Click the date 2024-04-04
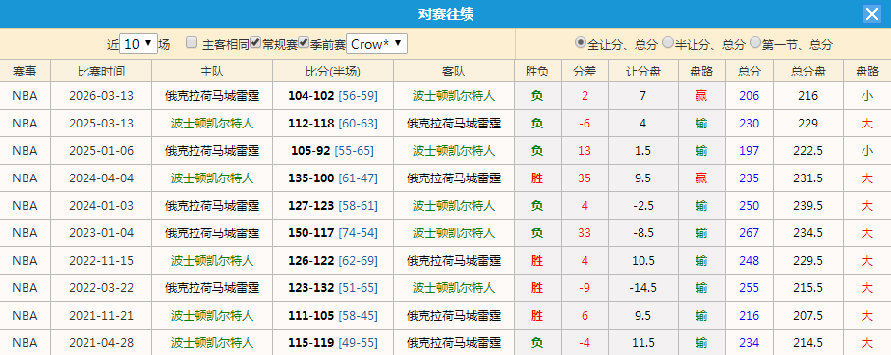891x355 pixels. (101, 178)
